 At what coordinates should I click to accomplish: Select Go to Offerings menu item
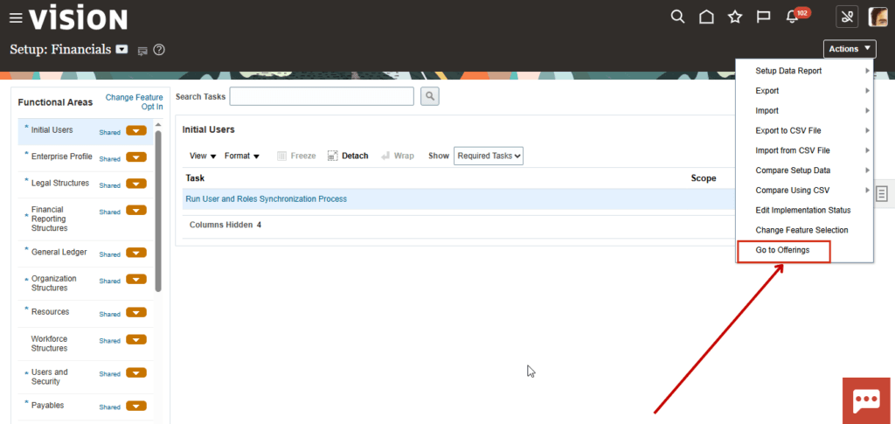click(782, 250)
